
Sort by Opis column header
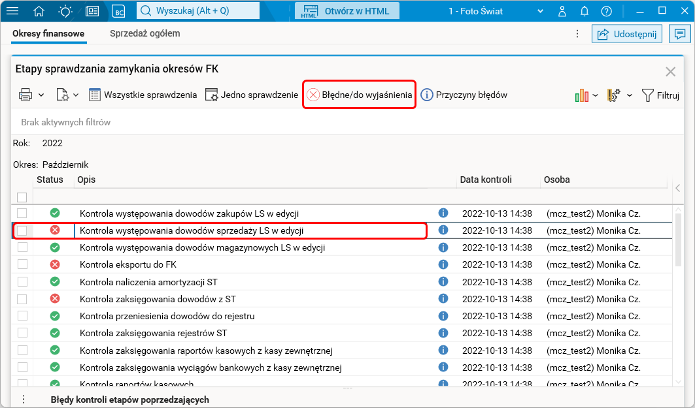coord(86,180)
